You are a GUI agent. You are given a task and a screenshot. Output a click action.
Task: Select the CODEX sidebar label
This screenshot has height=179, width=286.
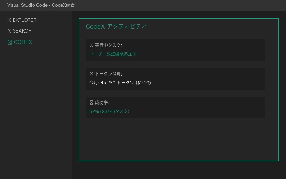coord(23,42)
